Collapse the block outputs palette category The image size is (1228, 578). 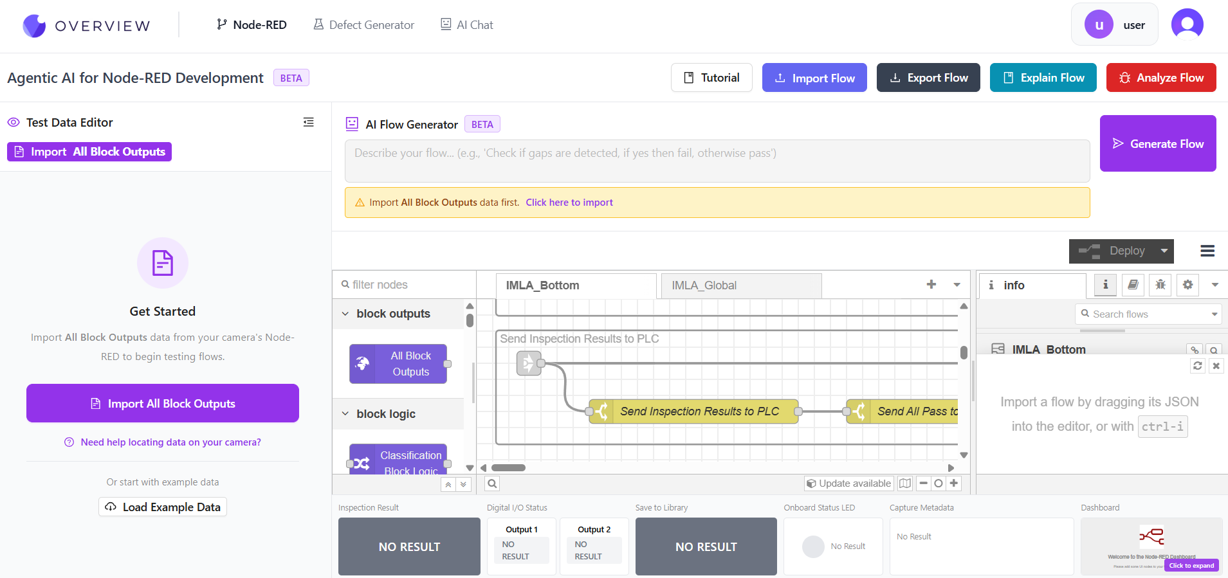point(345,314)
